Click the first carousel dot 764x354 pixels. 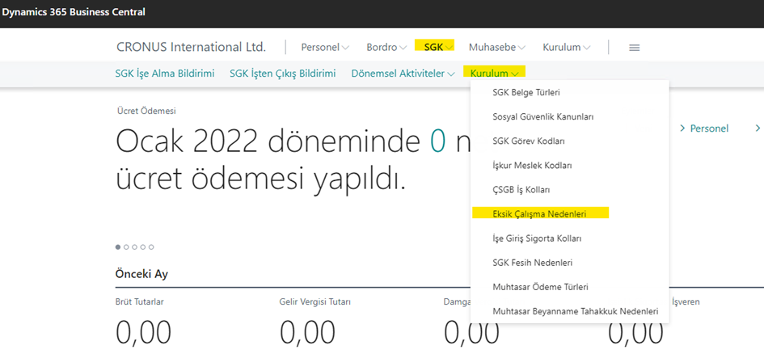(118, 247)
